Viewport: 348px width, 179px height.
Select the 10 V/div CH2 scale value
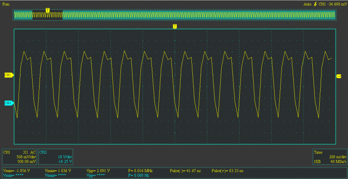pyautogui.click(x=65, y=157)
